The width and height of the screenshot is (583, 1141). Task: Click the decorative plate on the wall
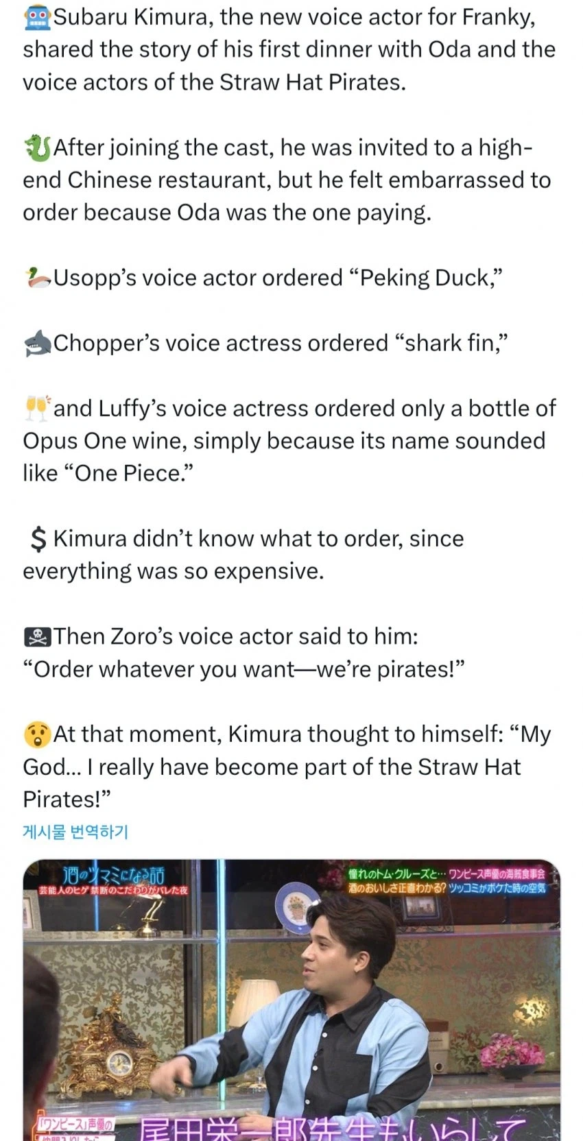tap(294, 906)
